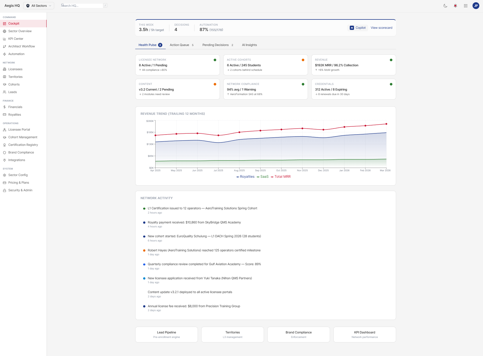Open Architect Workflow branch icon
This screenshot has width=483, height=356.
point(5,47)
